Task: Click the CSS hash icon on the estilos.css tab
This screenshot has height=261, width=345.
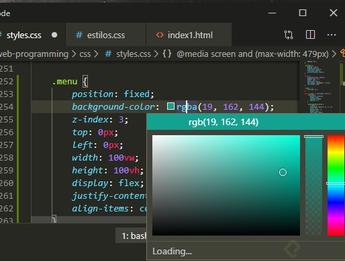Action: pos(79,35)
